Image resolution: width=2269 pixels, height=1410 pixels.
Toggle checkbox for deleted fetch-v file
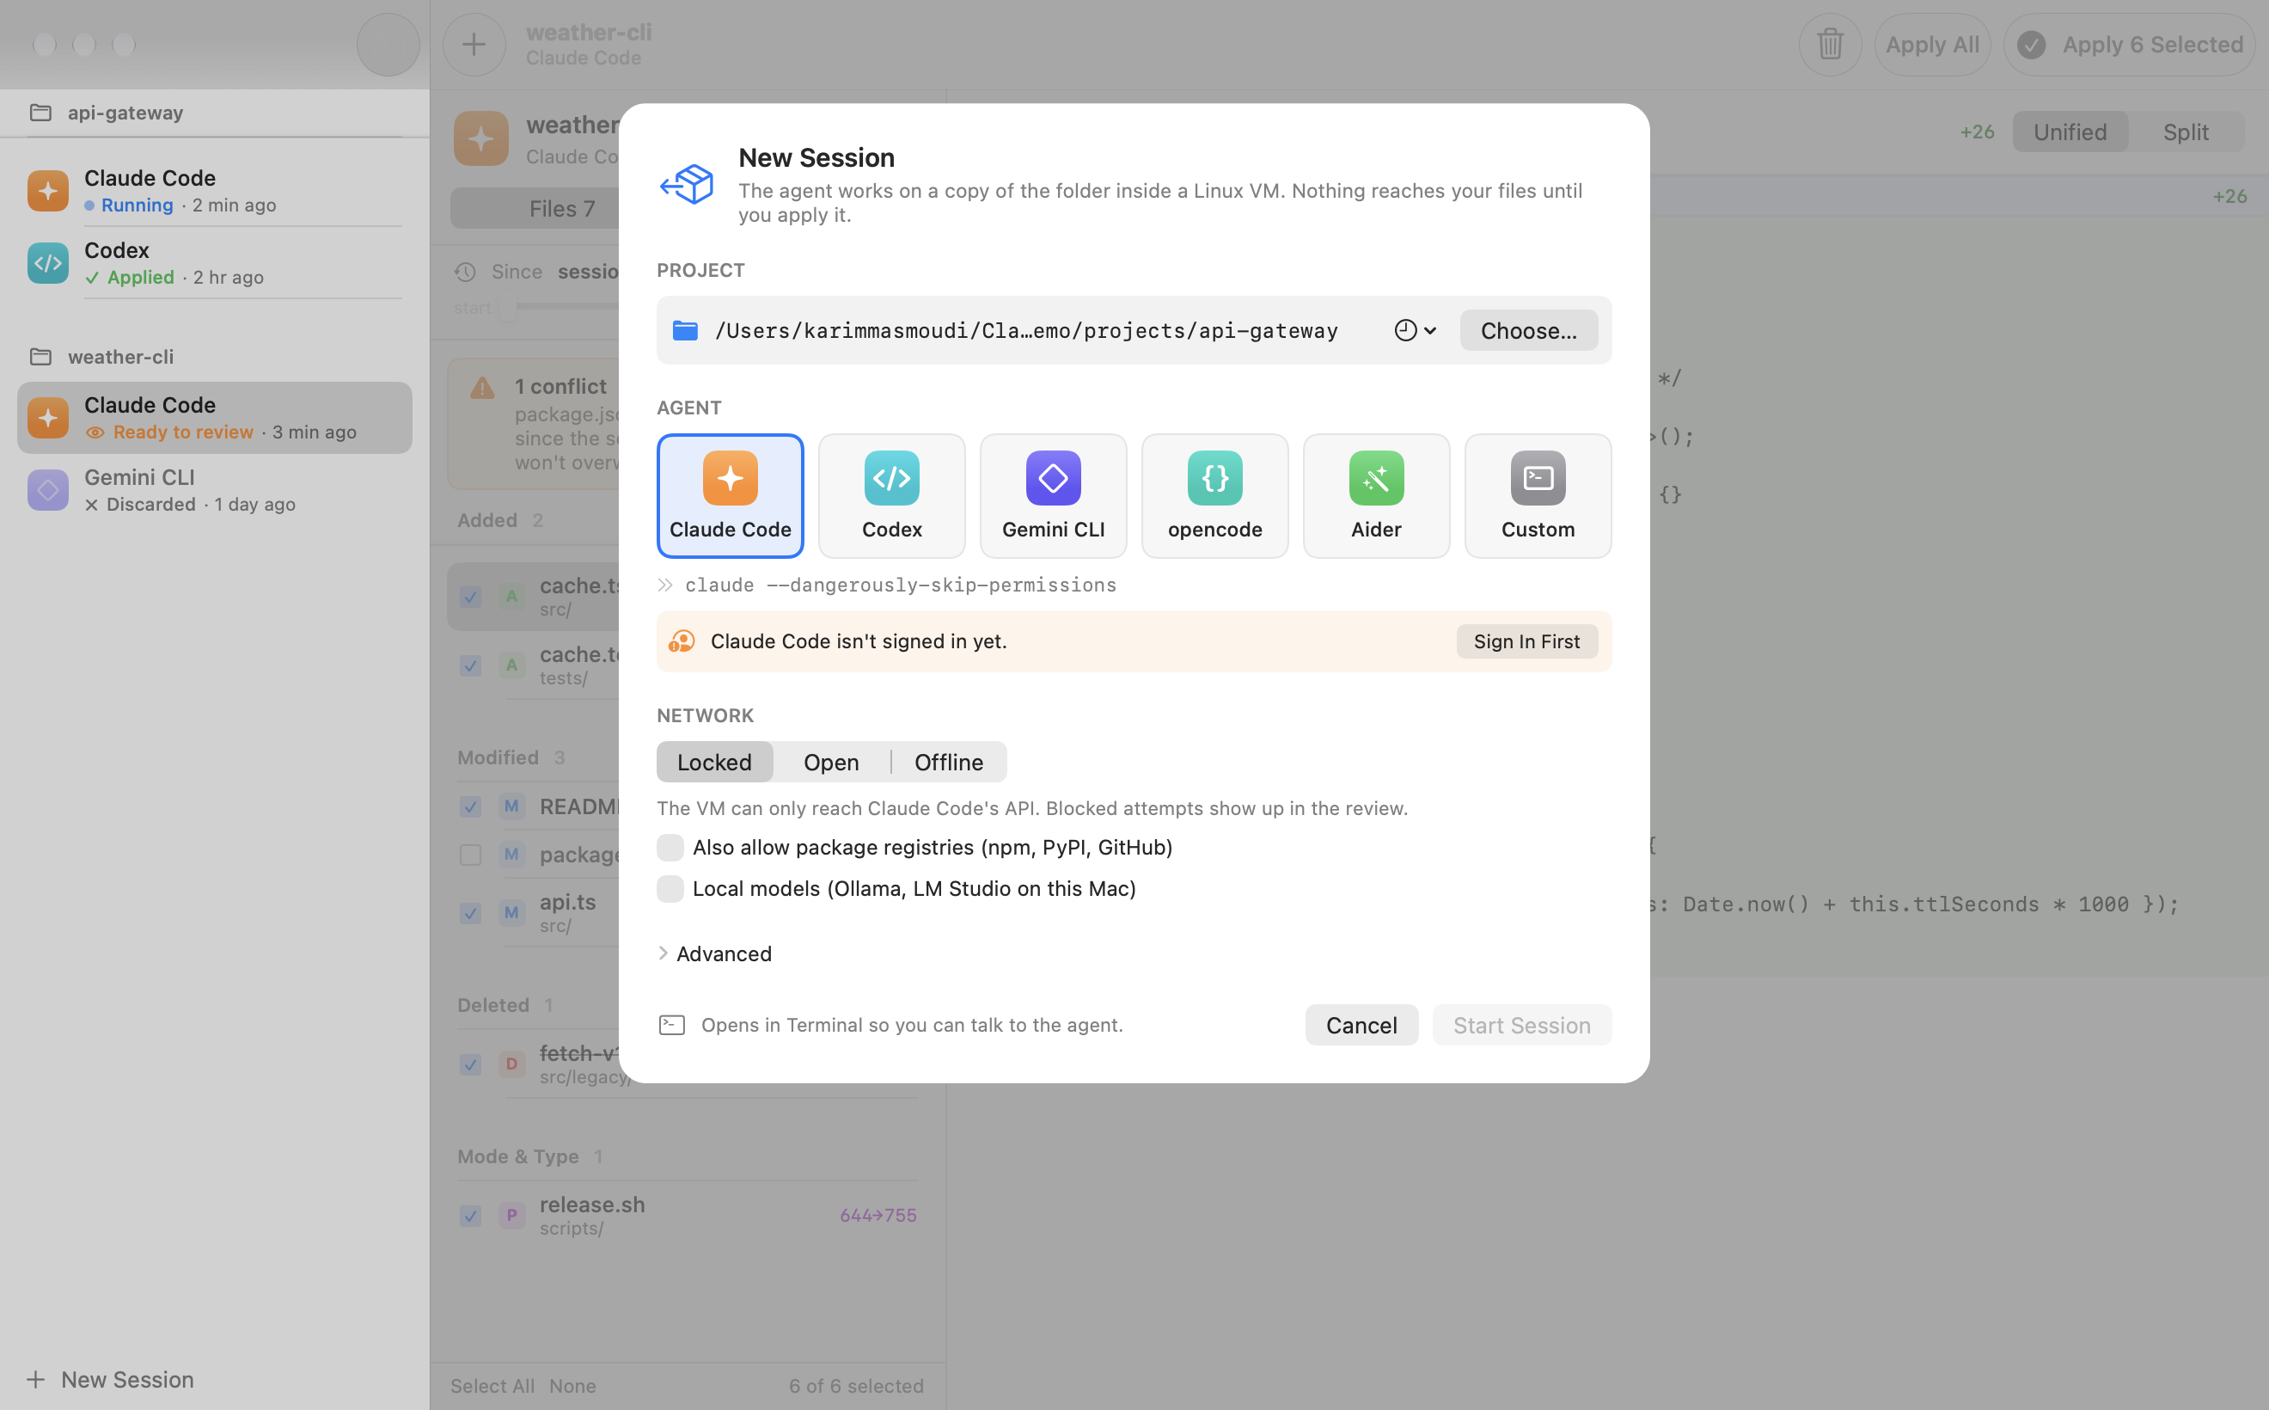[471, 1064]
